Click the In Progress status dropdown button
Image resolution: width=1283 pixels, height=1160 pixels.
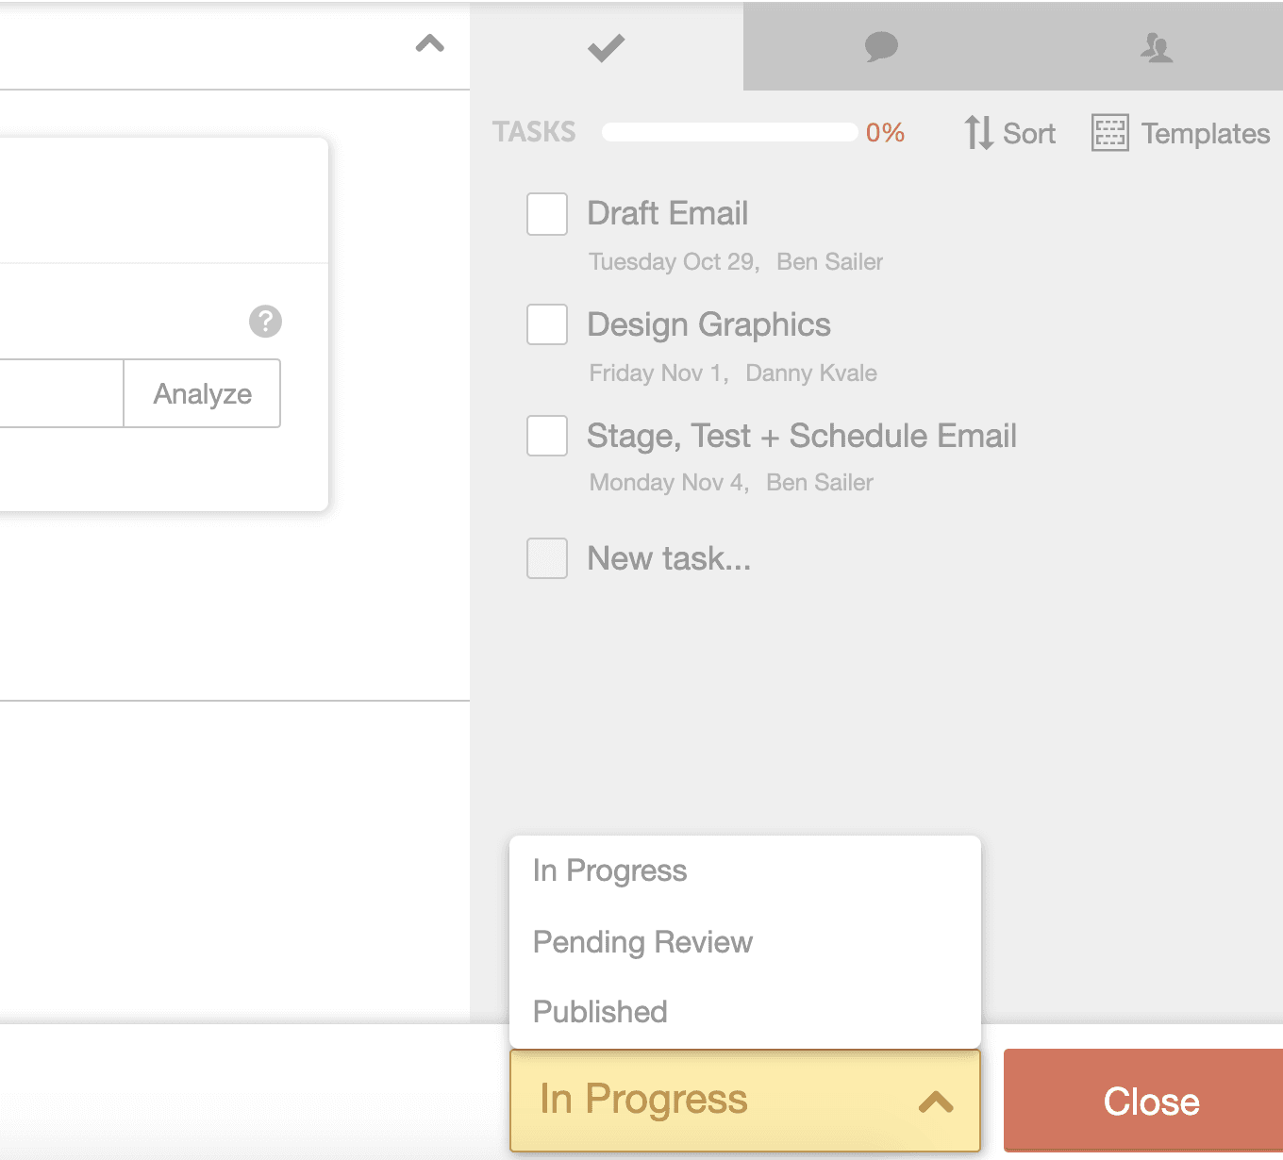(745, 1101)
